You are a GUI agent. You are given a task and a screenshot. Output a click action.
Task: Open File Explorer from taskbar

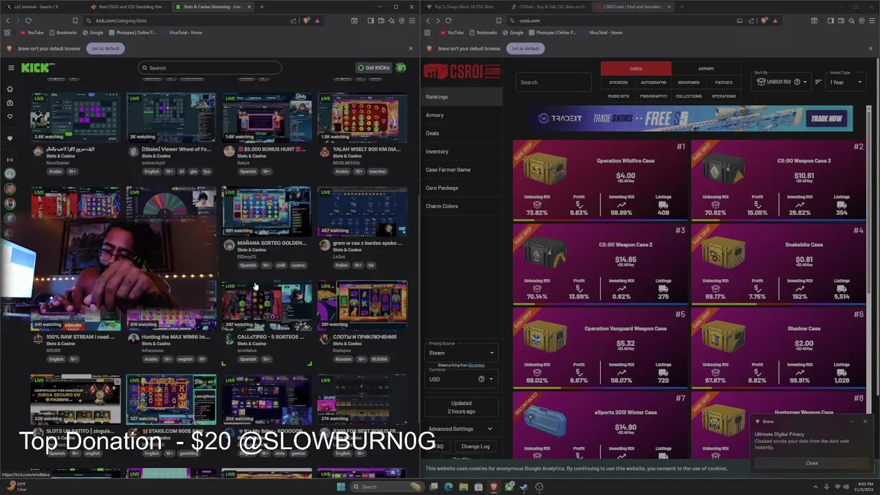point(464,487)
